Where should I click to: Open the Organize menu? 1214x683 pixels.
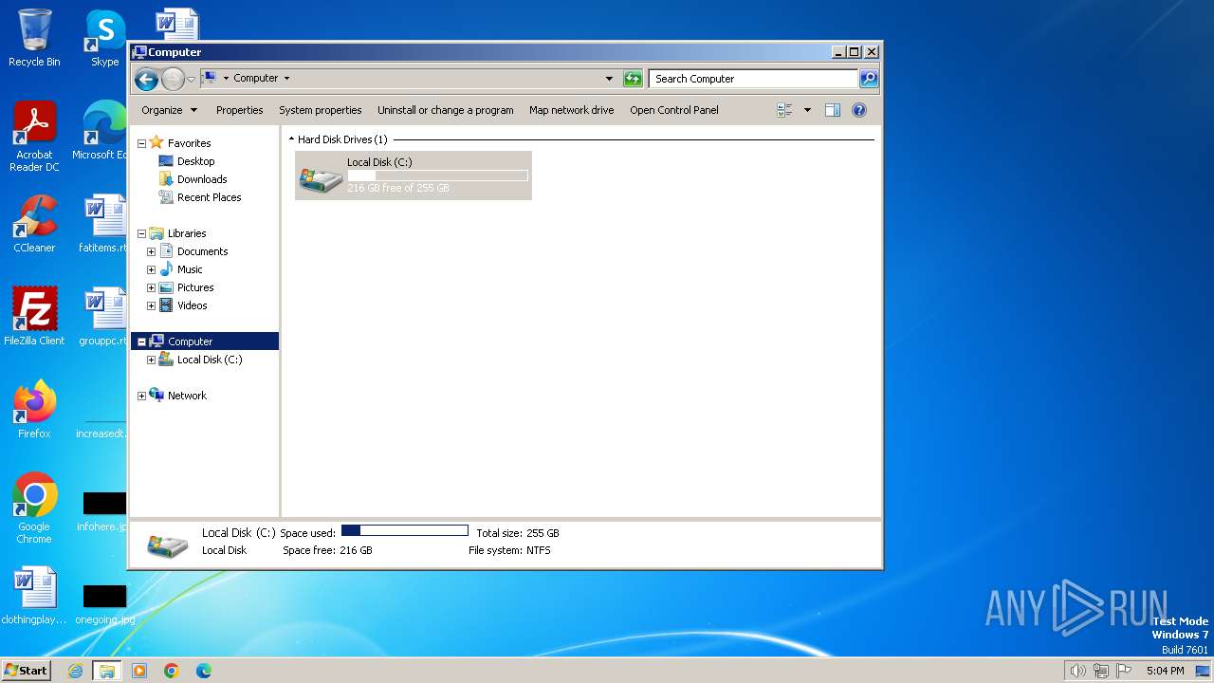[x=170, y=110]
